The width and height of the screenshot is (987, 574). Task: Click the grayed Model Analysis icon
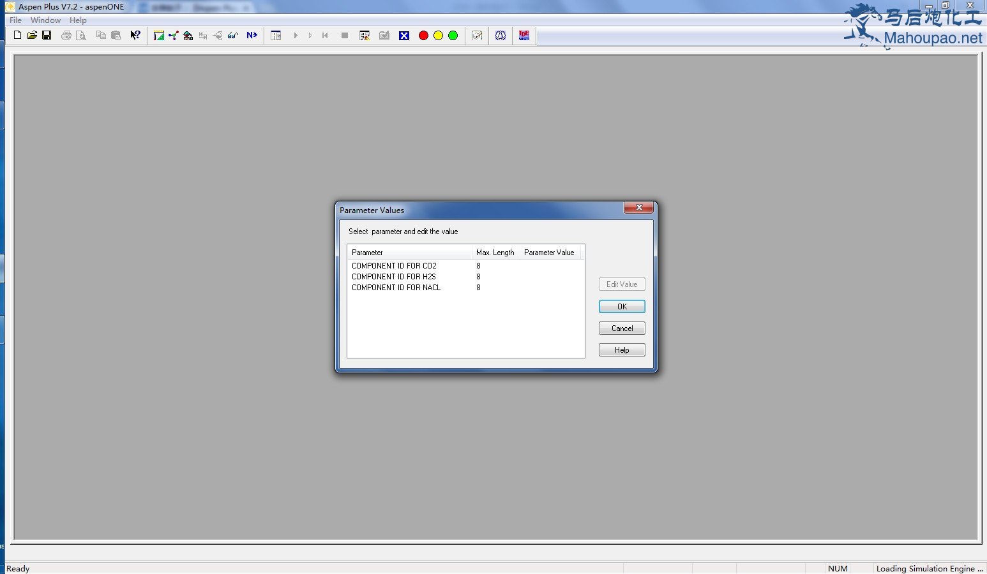(384, 36)
